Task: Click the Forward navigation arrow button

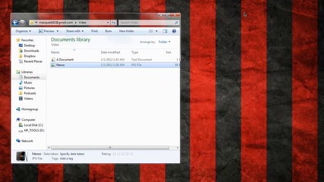Action: [x=22, y=22]
